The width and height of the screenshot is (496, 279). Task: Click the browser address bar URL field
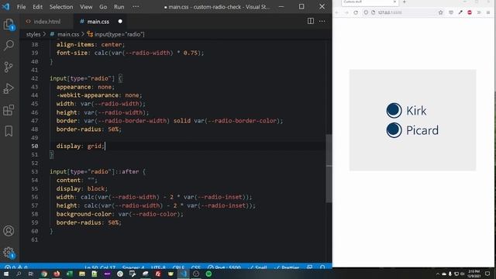point(403,12)
